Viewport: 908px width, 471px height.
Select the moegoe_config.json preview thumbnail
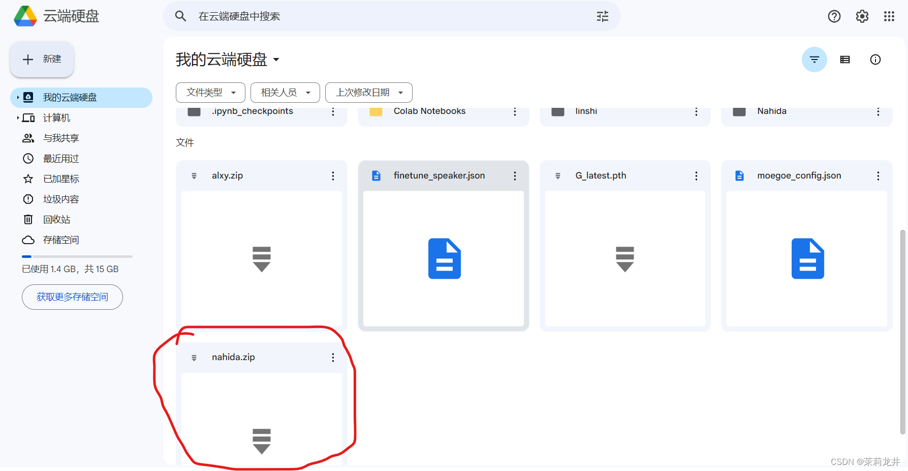(x=807, y=259)
